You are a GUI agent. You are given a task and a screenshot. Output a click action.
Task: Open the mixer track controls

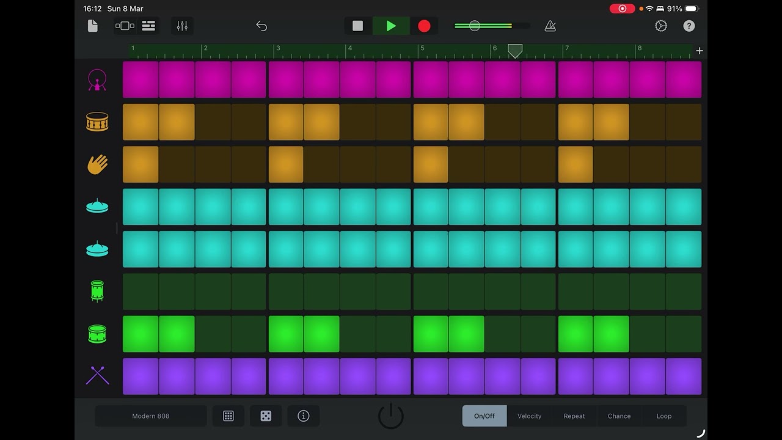pos(182,26)
